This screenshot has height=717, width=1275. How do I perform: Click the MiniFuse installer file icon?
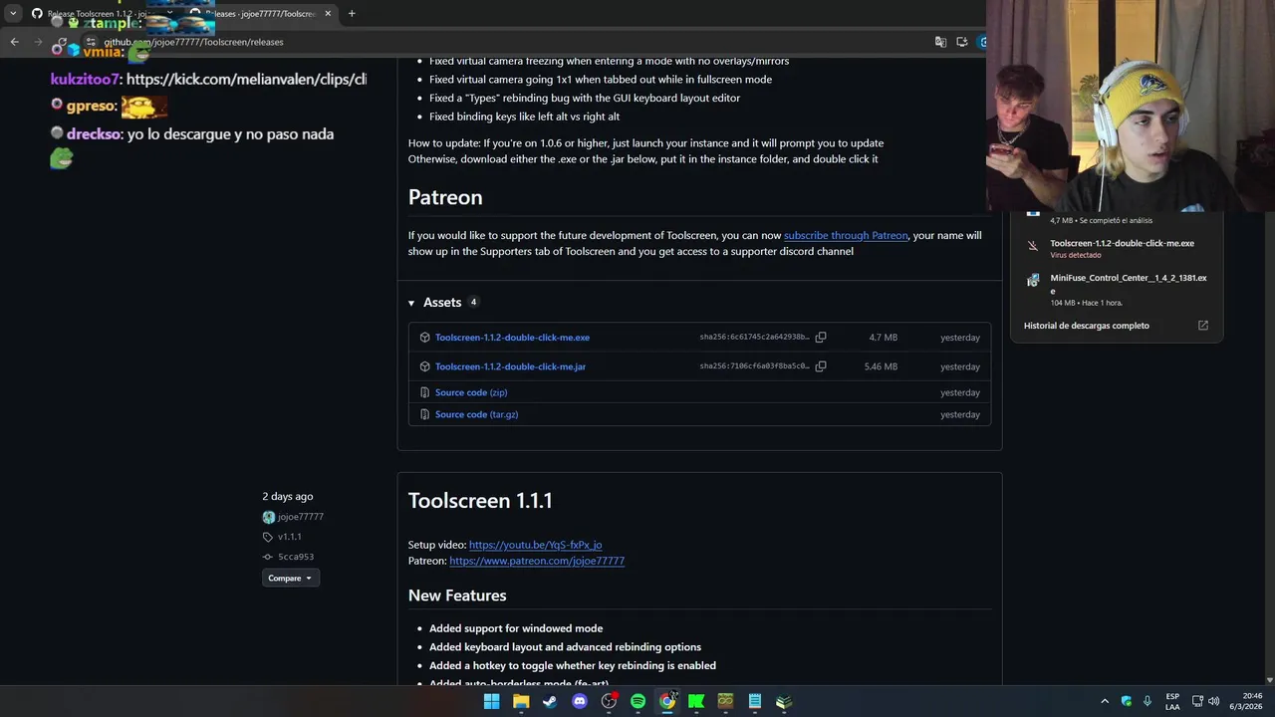pos(1033,281)
